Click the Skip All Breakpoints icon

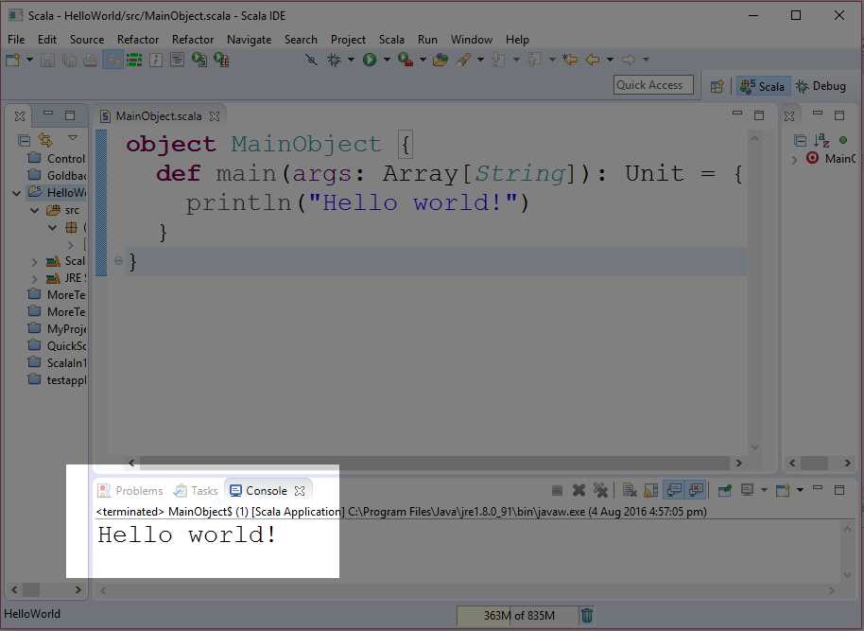[x=311, y=59]
